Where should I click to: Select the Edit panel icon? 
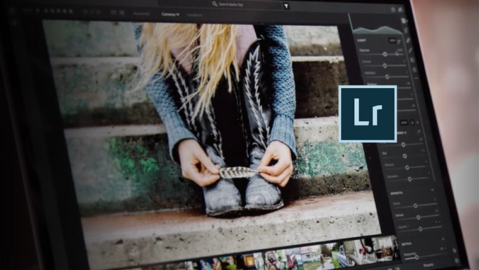[x=404, y=21]
